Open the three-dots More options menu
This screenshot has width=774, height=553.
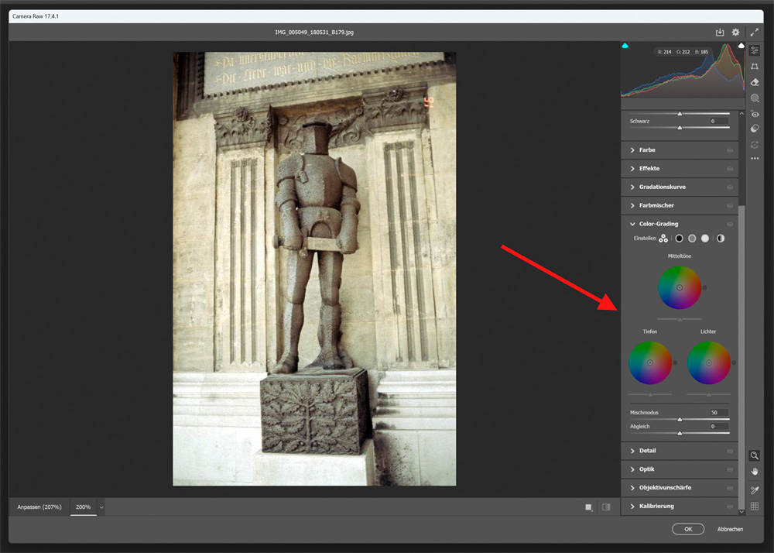[x=754, y=159]
